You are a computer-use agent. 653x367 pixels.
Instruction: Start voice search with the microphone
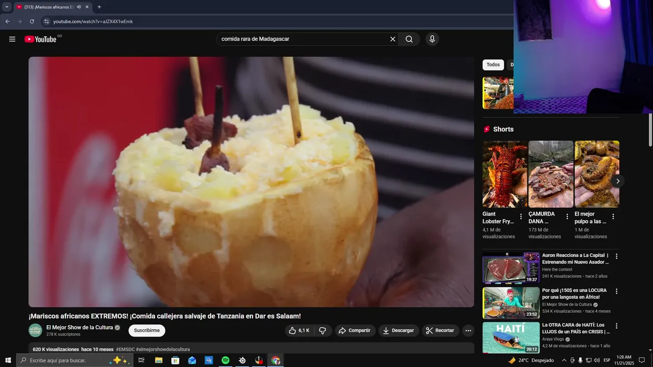click(x=432, y=39)
